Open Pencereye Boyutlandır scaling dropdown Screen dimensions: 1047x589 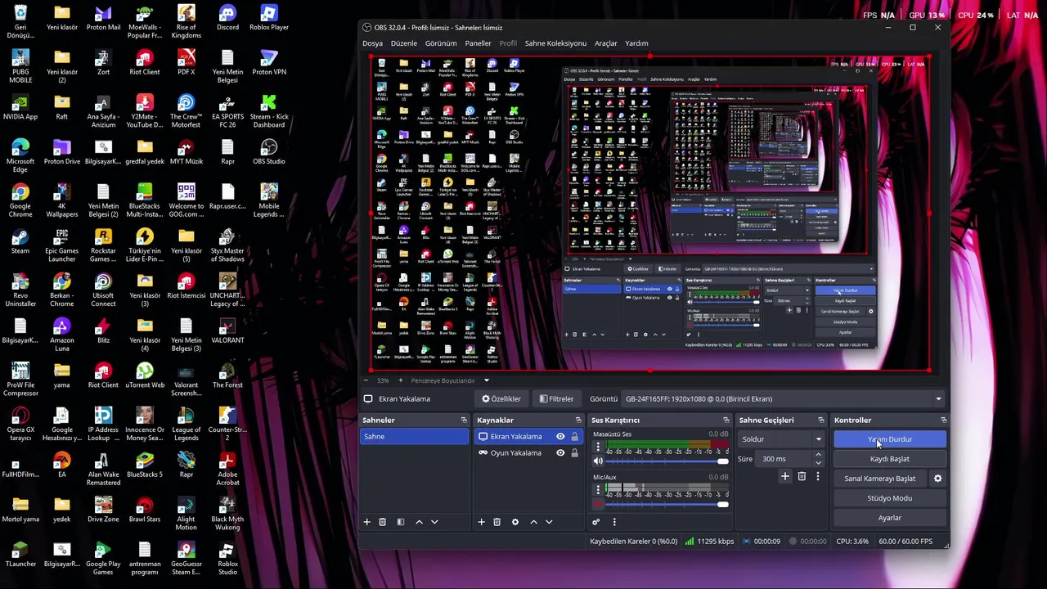pos(450,380)
